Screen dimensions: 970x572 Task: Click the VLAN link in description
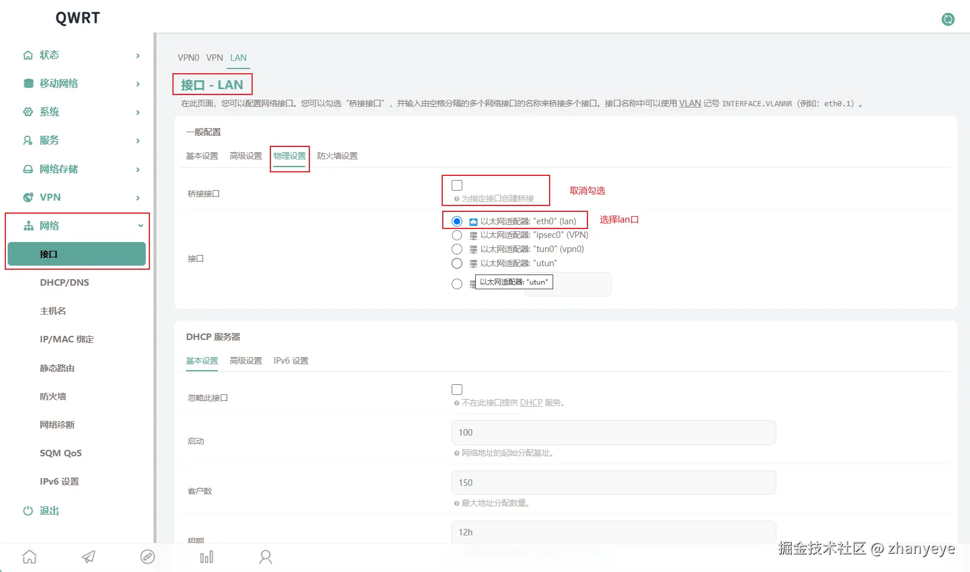click(690, 103)
